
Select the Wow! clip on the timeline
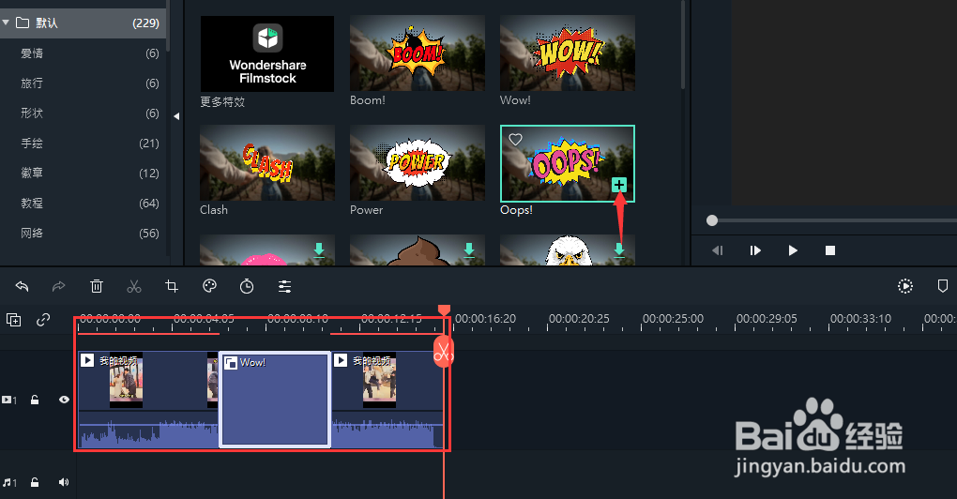pos(275,400)
